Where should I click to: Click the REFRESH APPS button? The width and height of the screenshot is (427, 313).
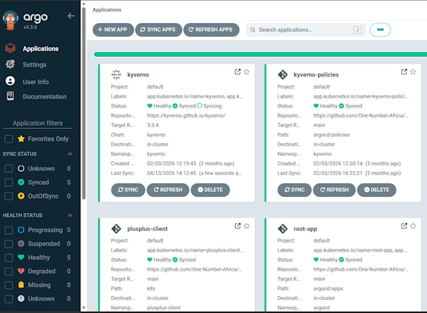click(x=212, y=30)
